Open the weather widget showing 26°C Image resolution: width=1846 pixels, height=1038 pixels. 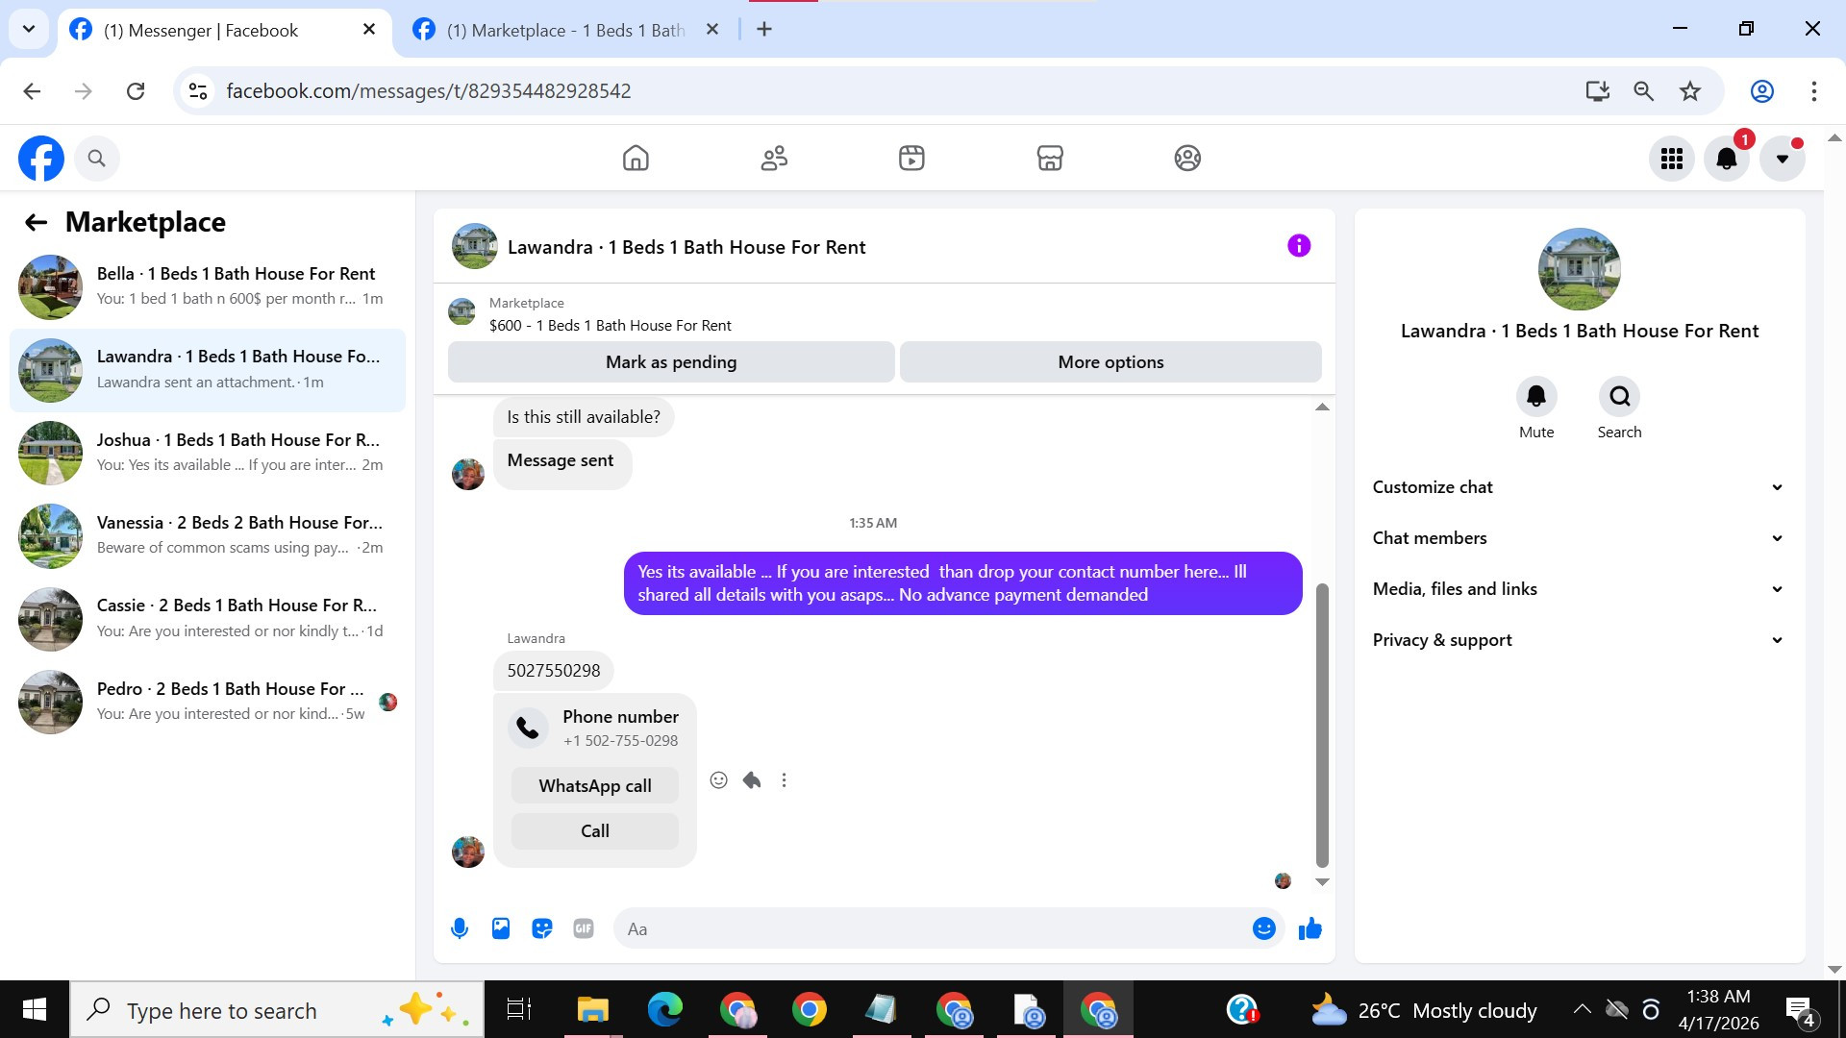1424,1011
